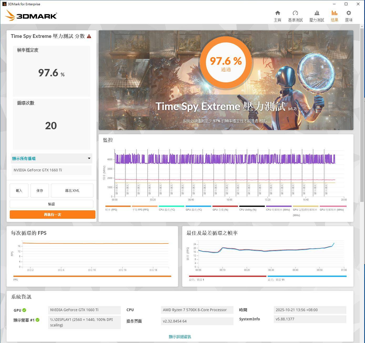Click the red warning triangle icon
The image size is (365, 343).
click(x=89, y=36)
